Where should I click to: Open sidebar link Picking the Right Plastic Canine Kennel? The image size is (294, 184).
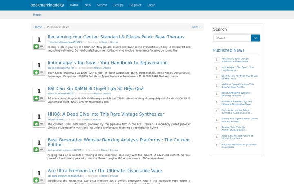tap(239, 120)
